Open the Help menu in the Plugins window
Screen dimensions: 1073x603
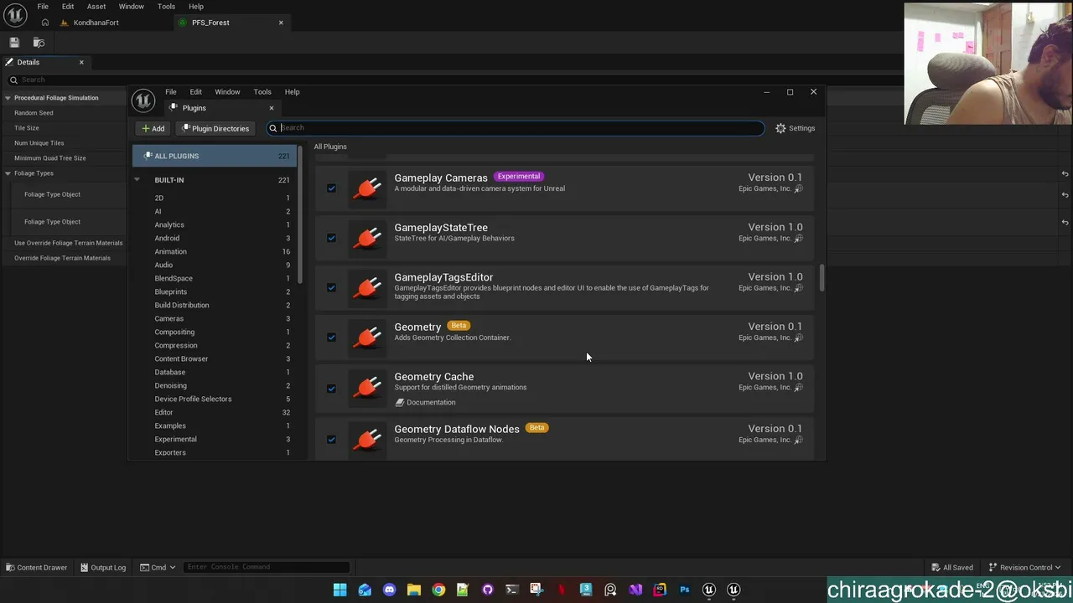coord(292,92)
